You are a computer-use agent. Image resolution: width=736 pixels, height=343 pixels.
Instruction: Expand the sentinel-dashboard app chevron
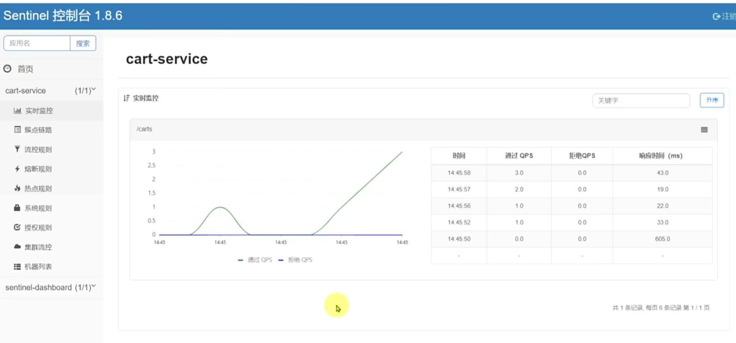94,286
